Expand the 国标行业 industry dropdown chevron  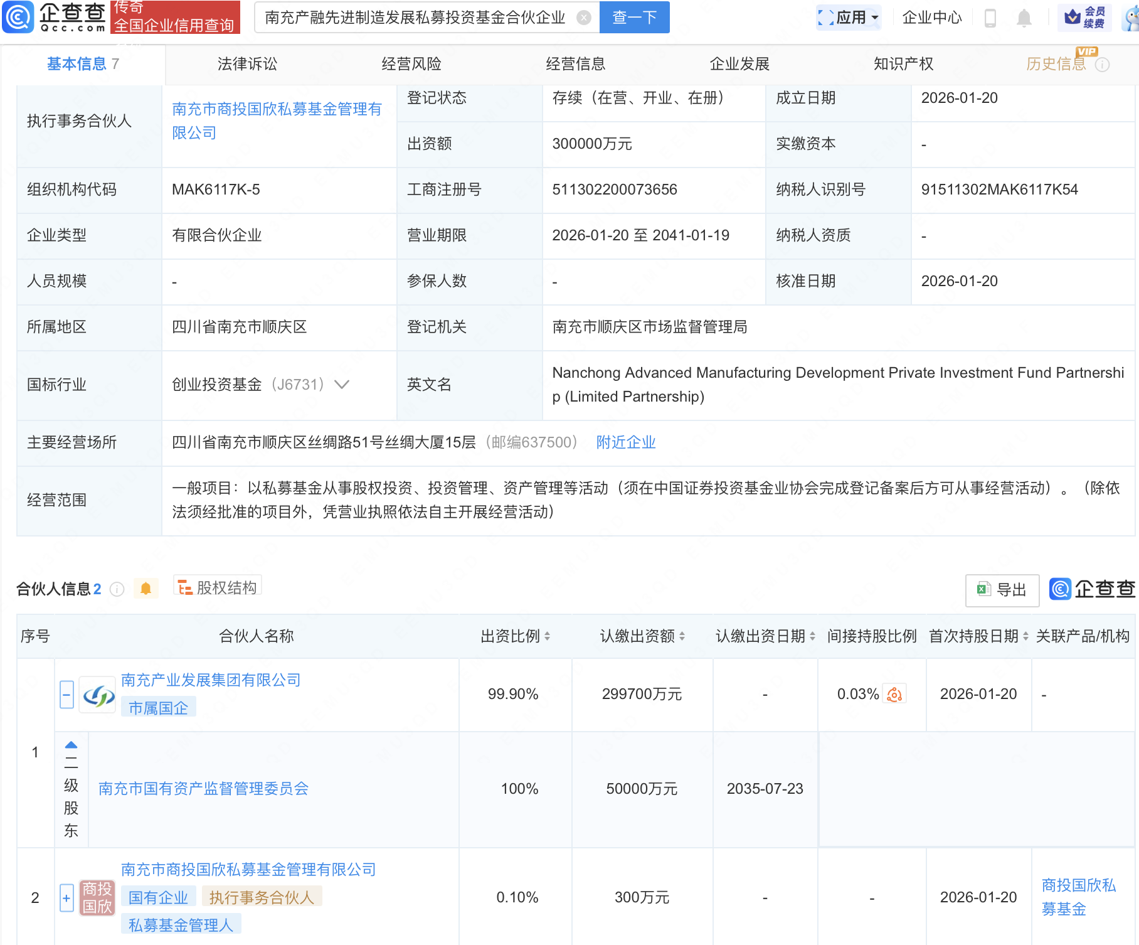pos(342,384)
